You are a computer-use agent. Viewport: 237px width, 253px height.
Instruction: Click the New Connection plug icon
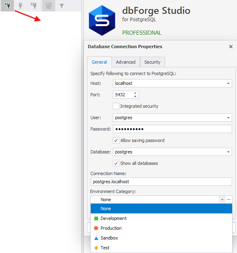pyautogui.click(x=7, y=6)
